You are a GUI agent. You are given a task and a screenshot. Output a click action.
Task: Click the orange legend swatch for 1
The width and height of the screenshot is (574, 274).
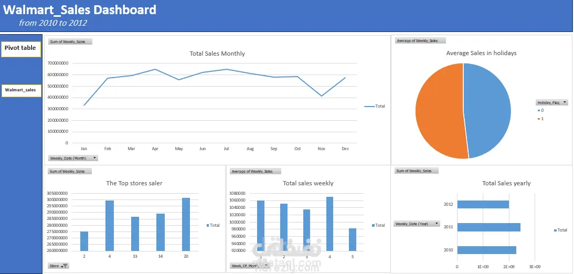pos(539,119)
